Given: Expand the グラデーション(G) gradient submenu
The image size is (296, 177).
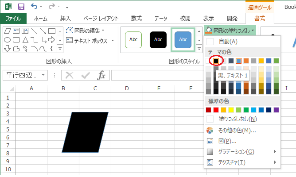Looking at the screenshot, I should coord(237,152).
